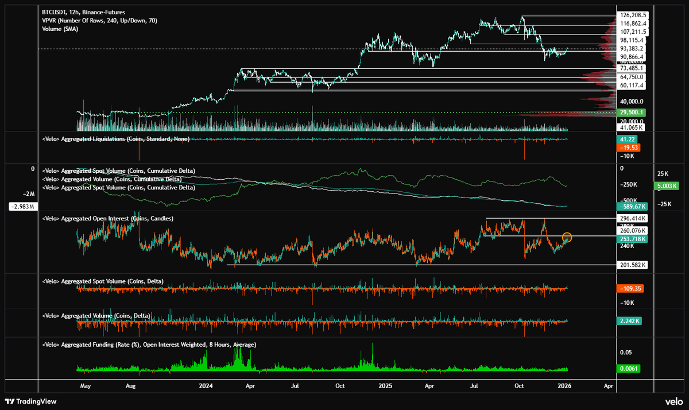The width and height of the screenshot is (689, 410).
Task: Select the green 0.0061 funding rate tag
Action: [x=629, y=368]
